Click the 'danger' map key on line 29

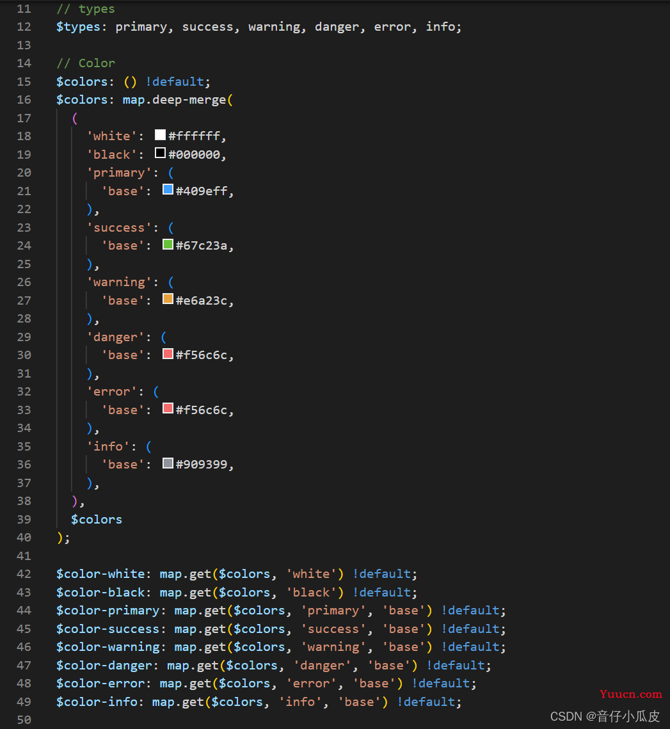click(116, 337)
